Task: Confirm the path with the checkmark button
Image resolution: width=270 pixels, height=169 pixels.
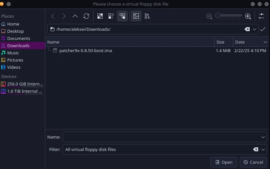Action: tap(263, 29)
